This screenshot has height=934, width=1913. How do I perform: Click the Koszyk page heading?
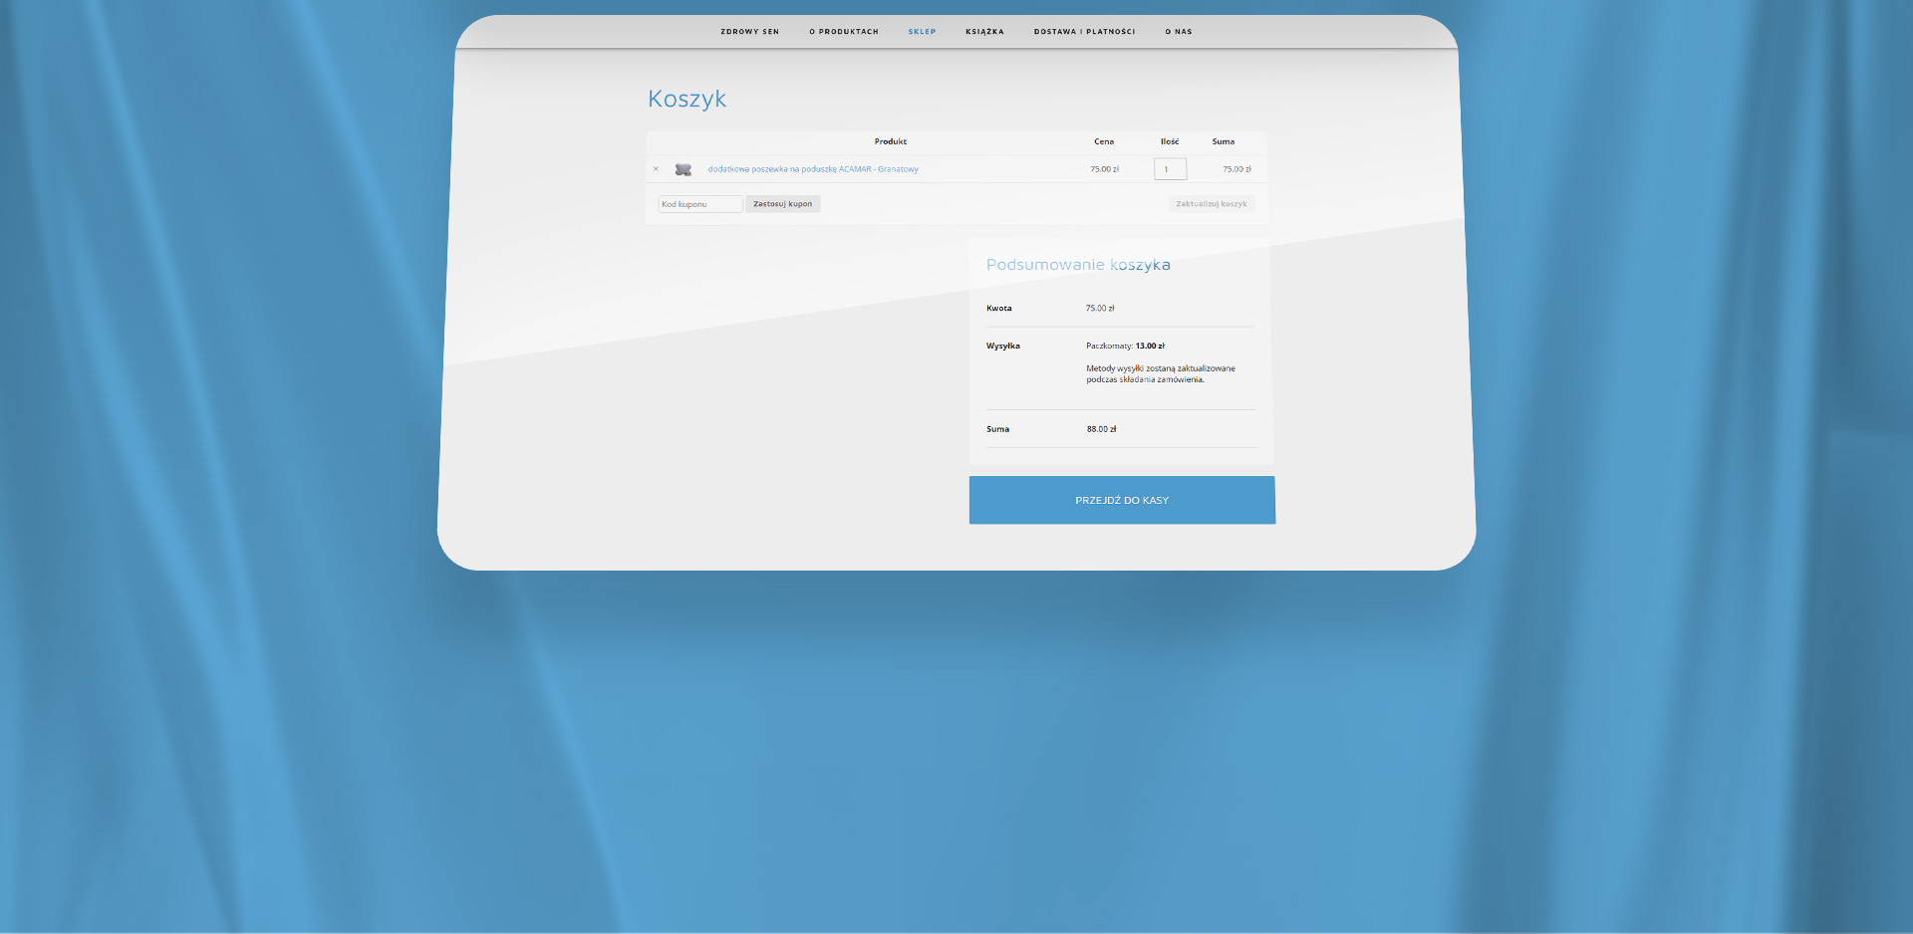pos(686,99)
